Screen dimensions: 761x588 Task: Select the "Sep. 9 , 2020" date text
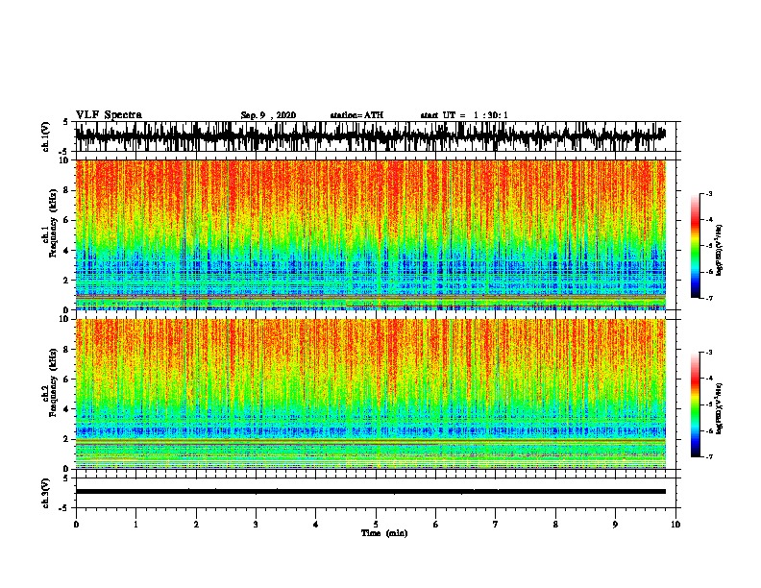click(268, 115)
